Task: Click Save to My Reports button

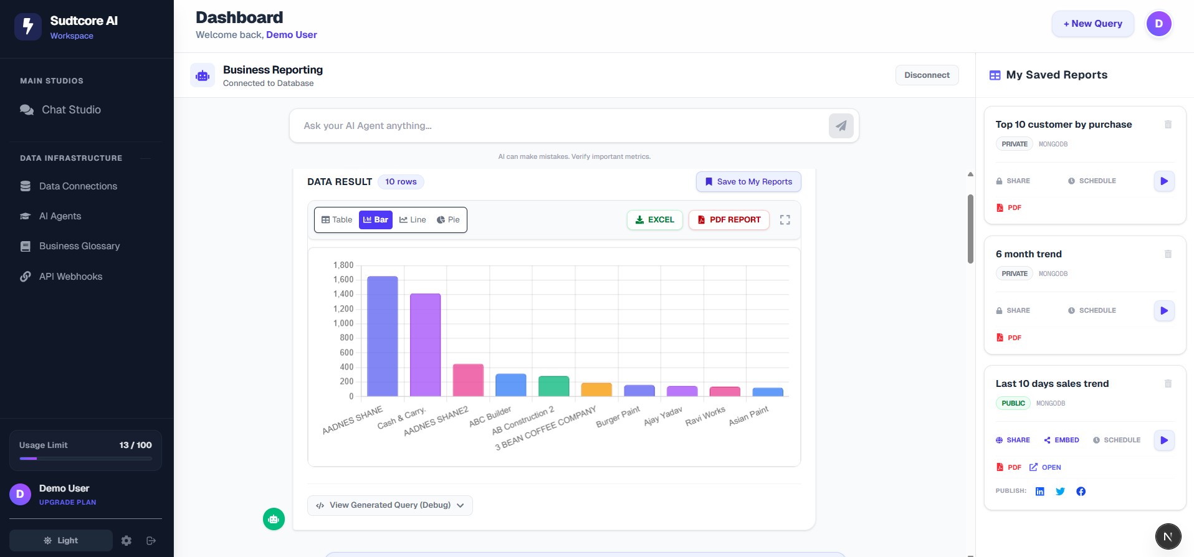Action: coord(748,182)
